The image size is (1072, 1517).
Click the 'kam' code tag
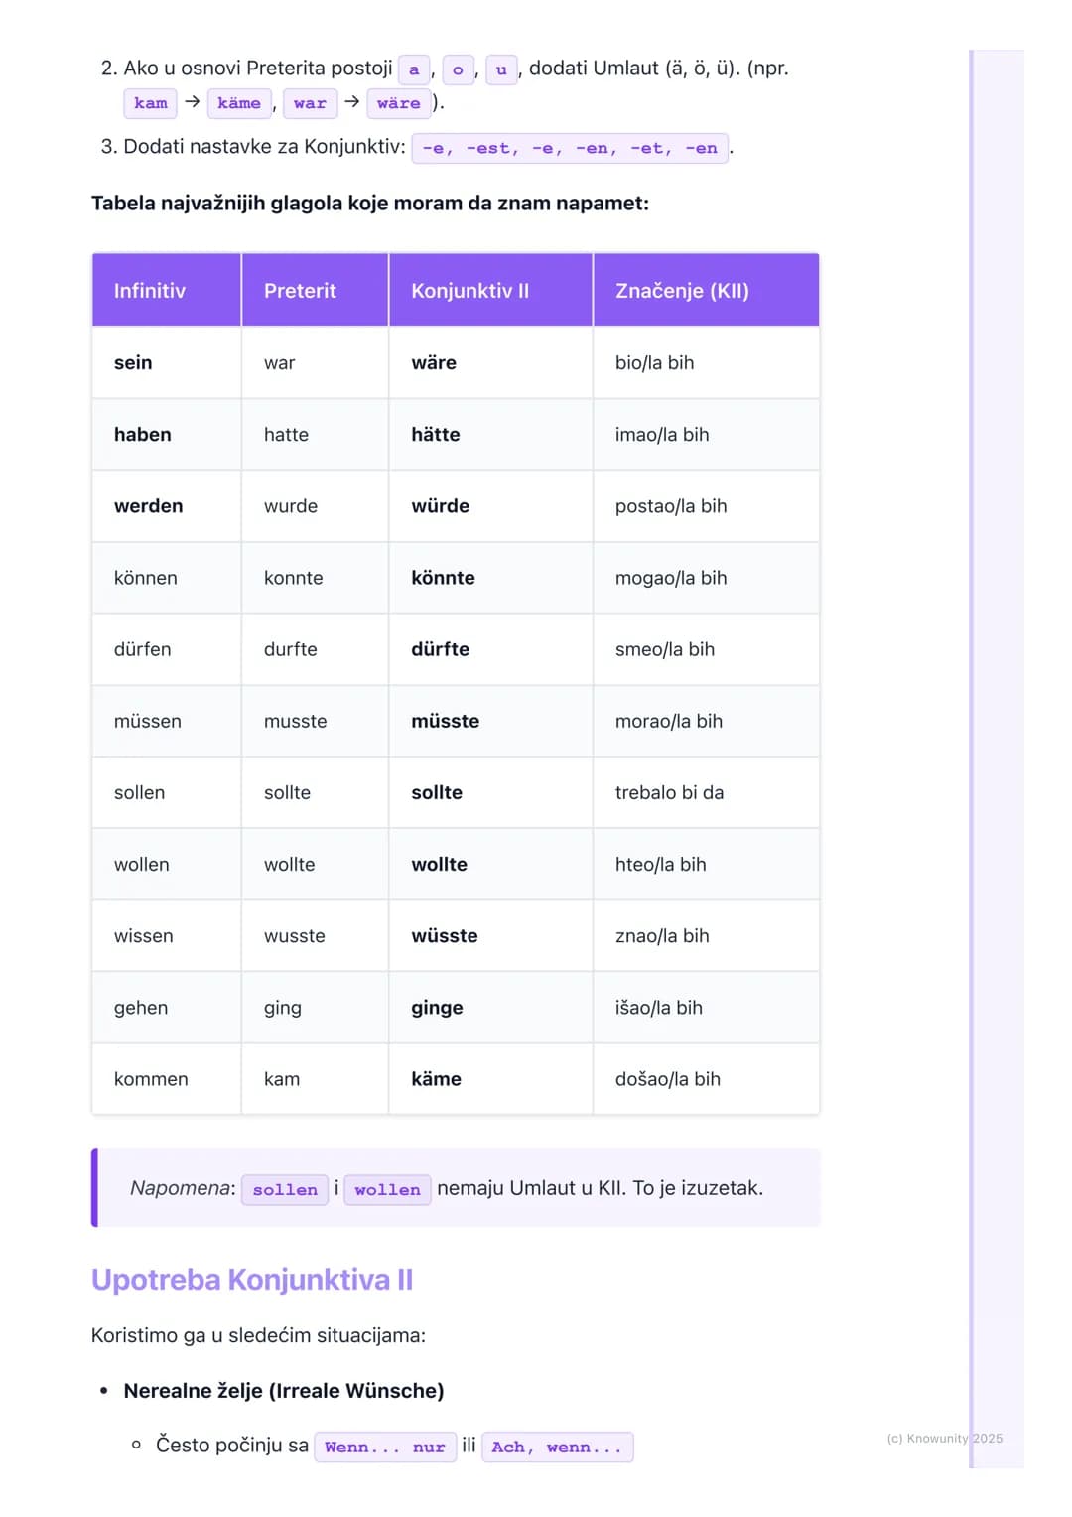pos(151,103)
